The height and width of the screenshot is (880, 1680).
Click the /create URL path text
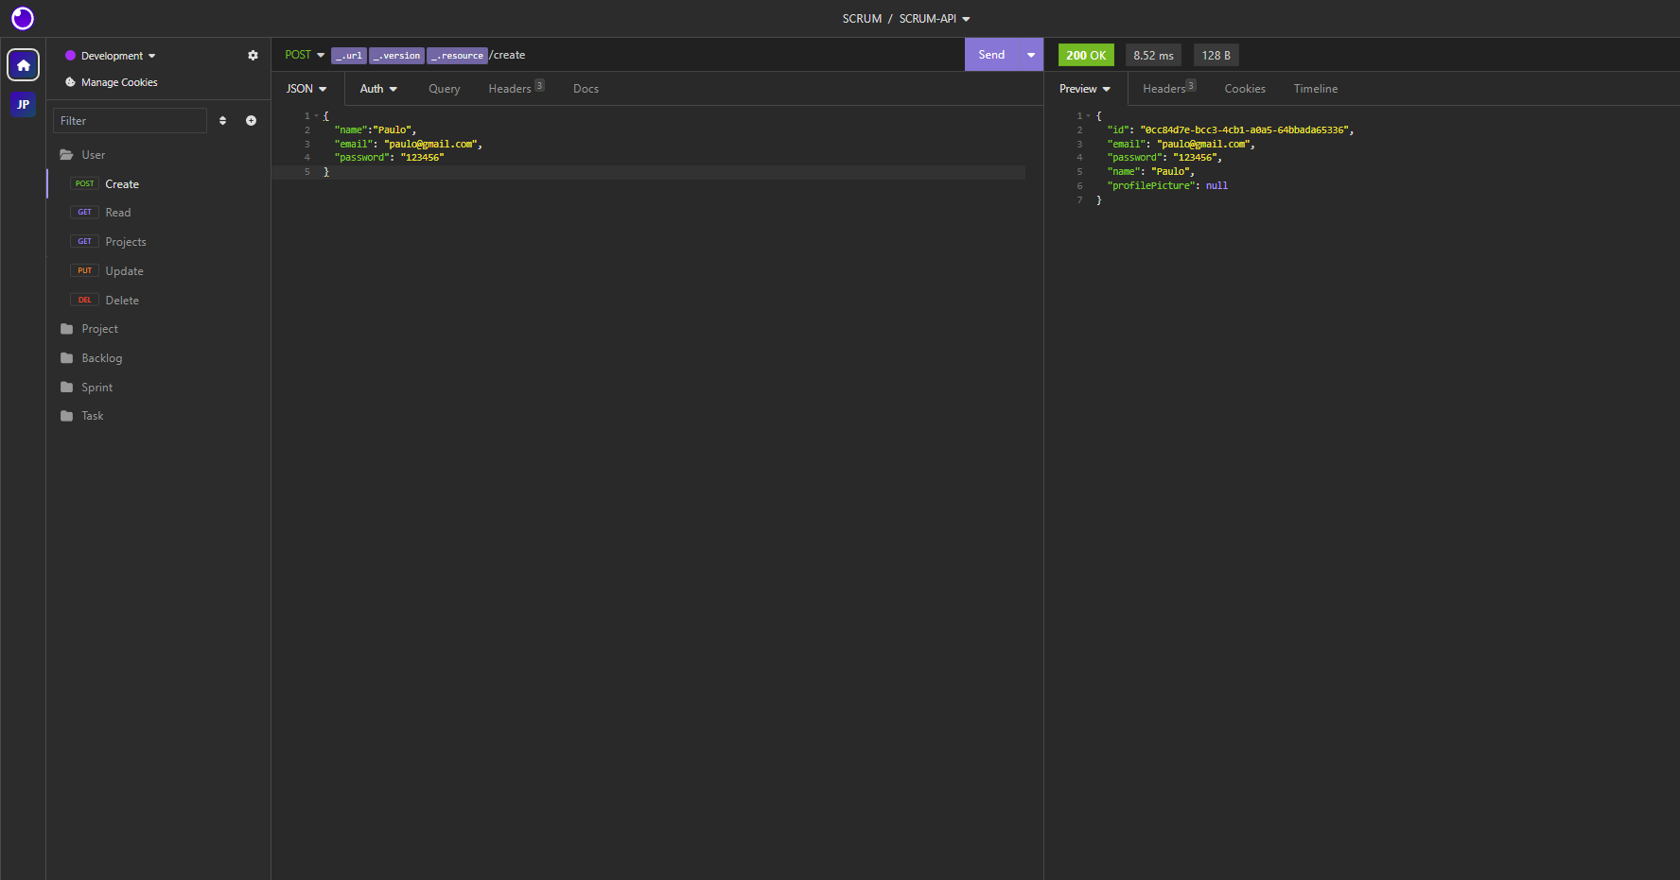coord(507,55)
